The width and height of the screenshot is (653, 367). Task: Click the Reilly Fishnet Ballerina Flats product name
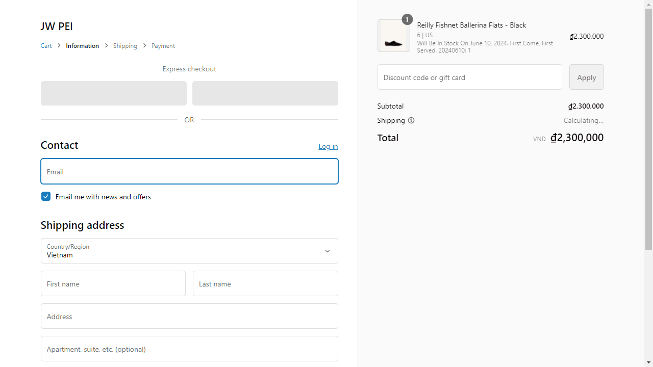[471, 25]
